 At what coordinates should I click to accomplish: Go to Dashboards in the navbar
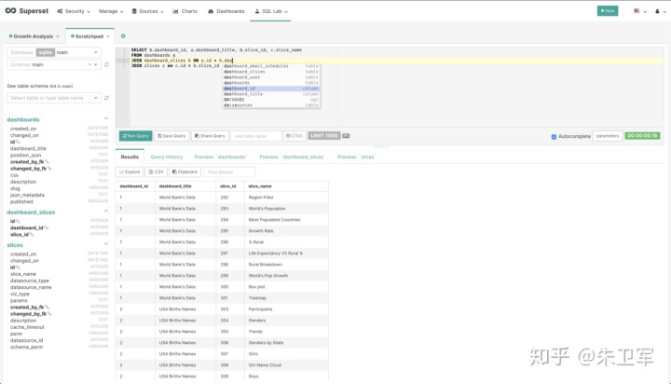pyautogui.click(x=226, y=11)
